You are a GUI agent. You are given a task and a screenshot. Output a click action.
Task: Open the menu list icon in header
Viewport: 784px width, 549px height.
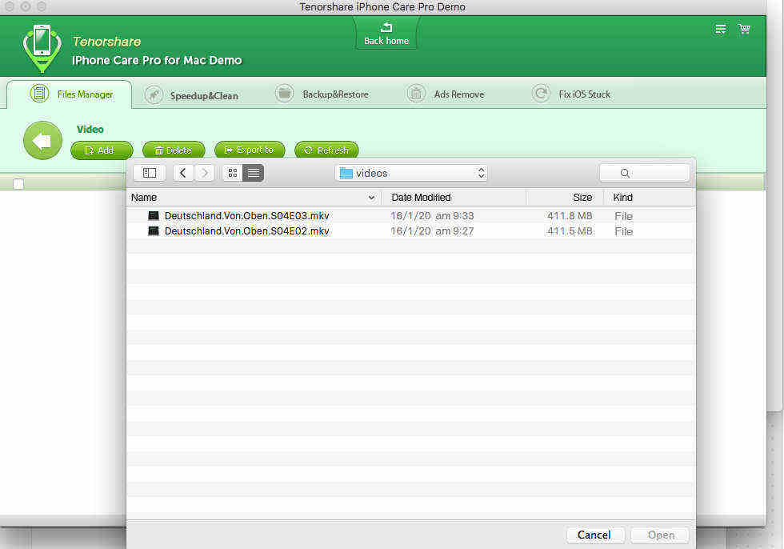721,29
